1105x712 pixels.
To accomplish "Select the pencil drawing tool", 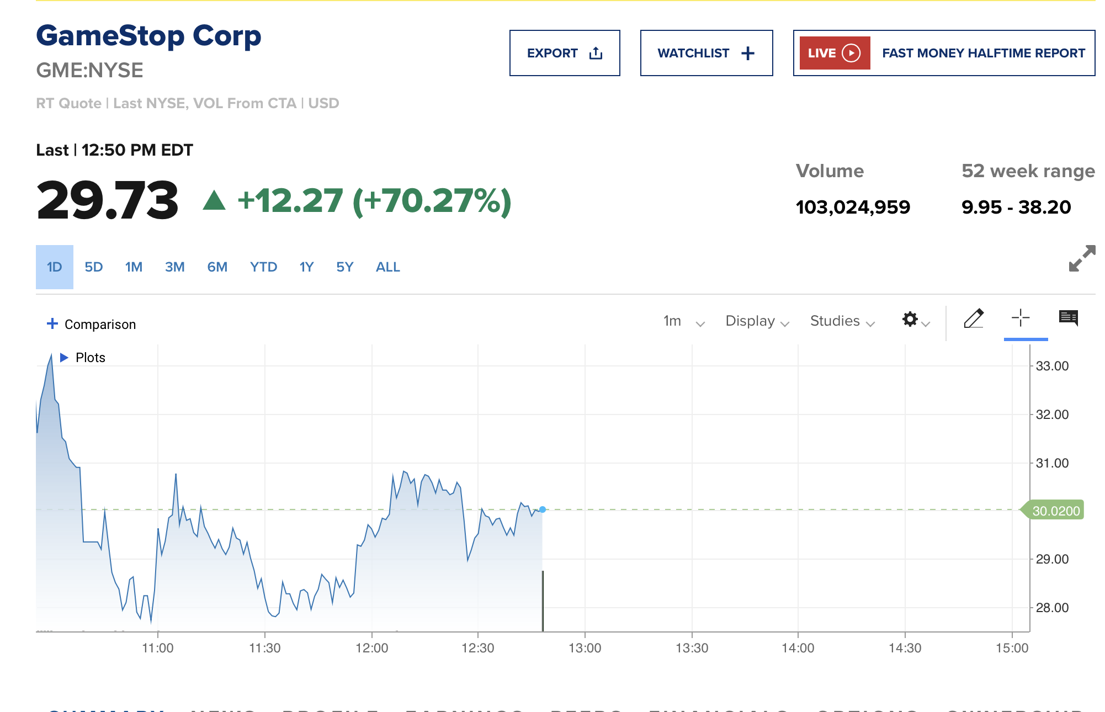I will (974, 318).
